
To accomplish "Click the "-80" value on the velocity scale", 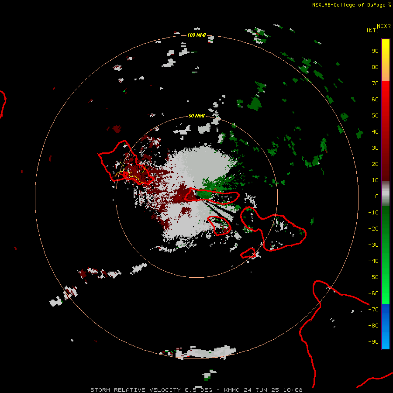I will pos(373,326).
